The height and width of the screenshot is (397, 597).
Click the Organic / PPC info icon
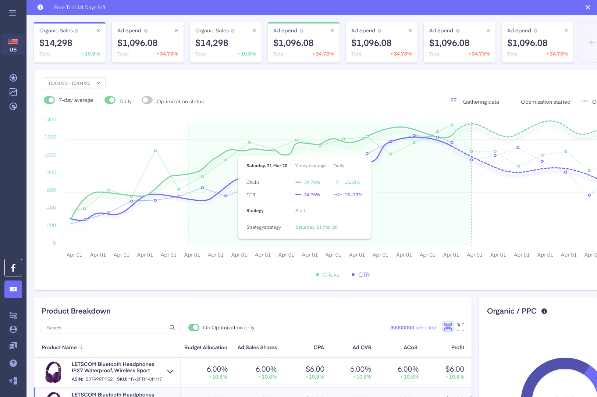point(544,311)
